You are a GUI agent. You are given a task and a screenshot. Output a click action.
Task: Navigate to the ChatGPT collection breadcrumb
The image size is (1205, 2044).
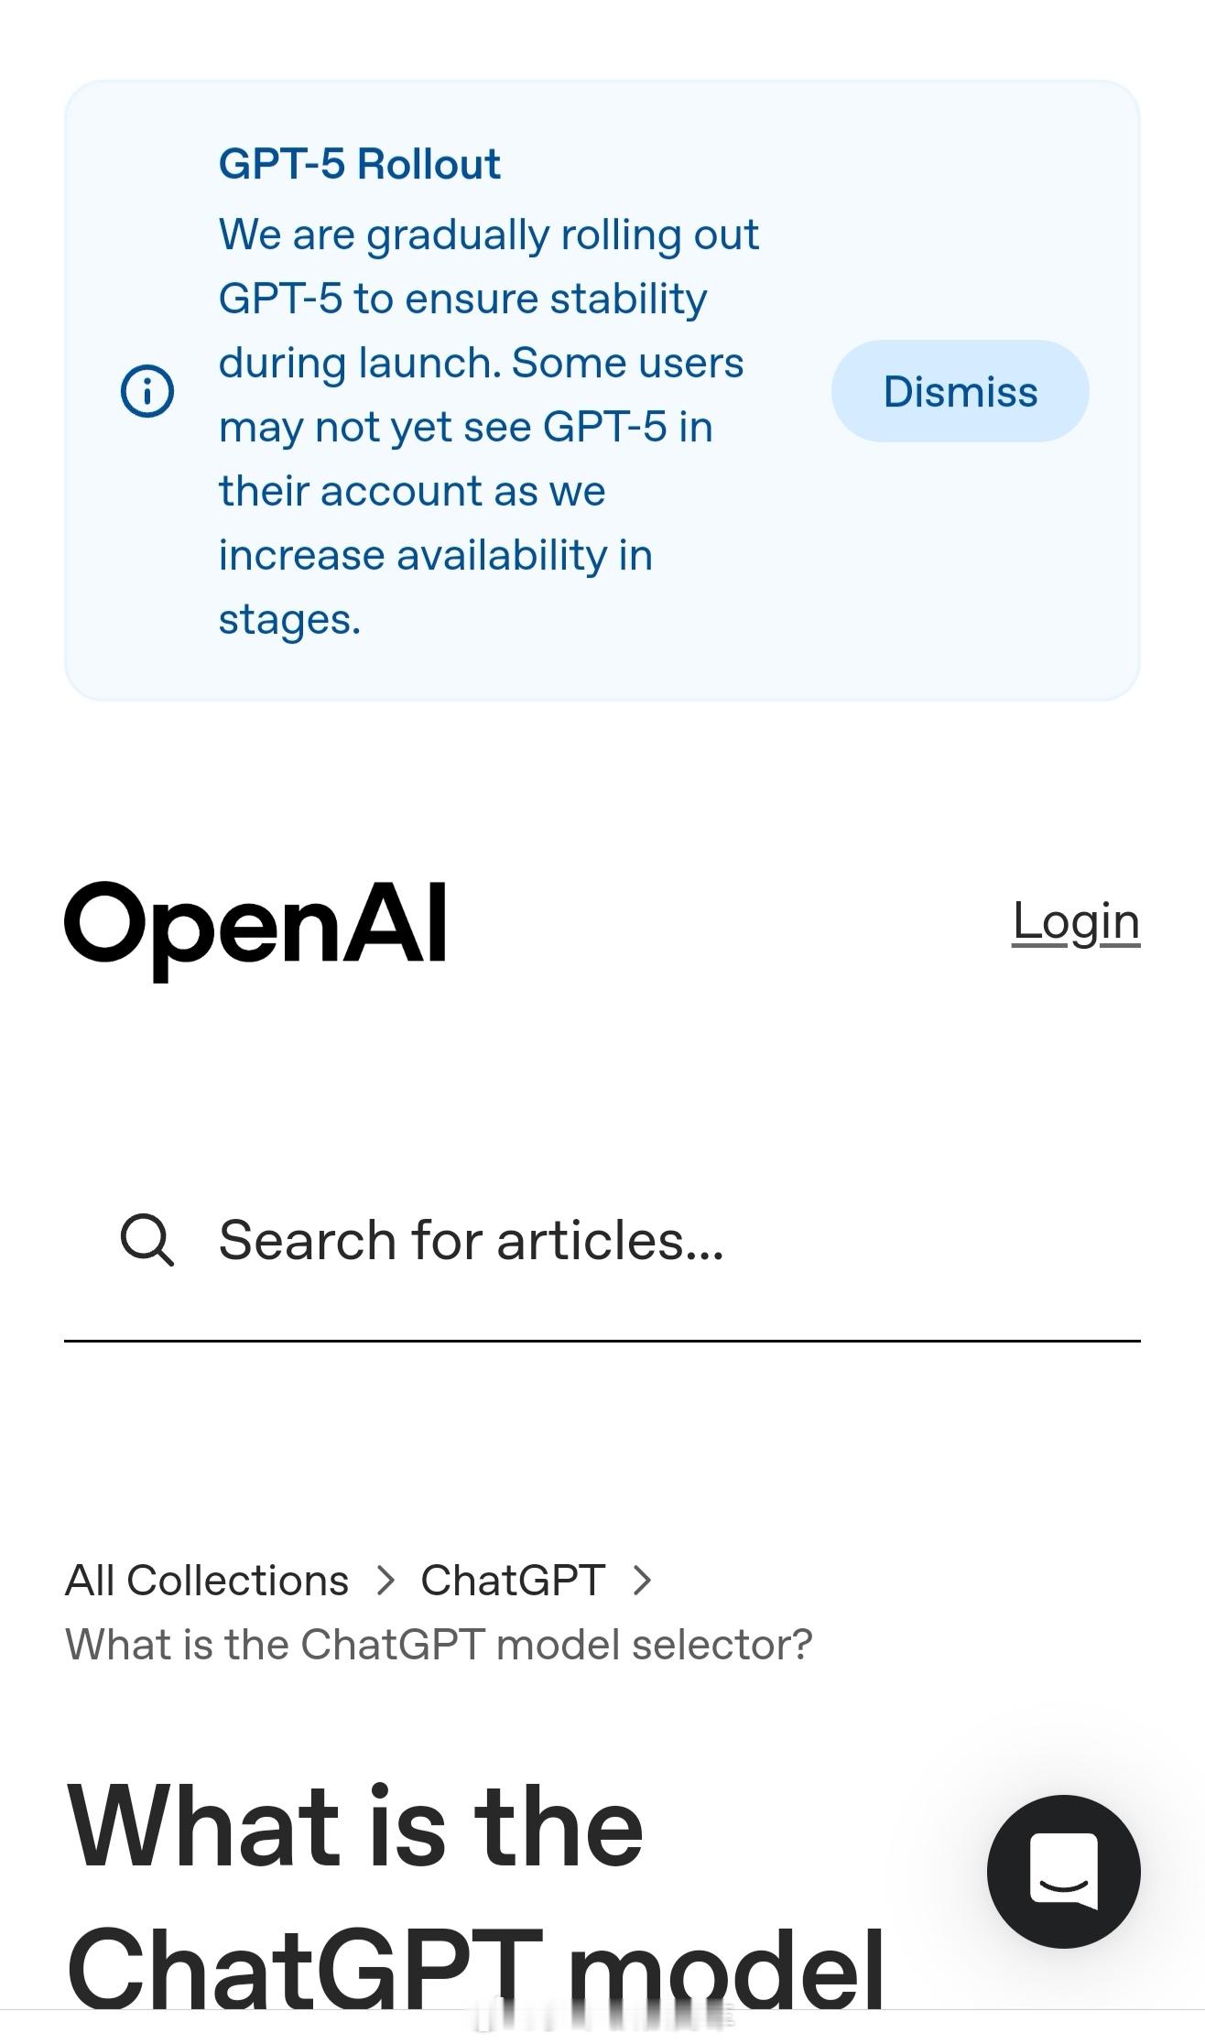click(x=513, y=1581)
